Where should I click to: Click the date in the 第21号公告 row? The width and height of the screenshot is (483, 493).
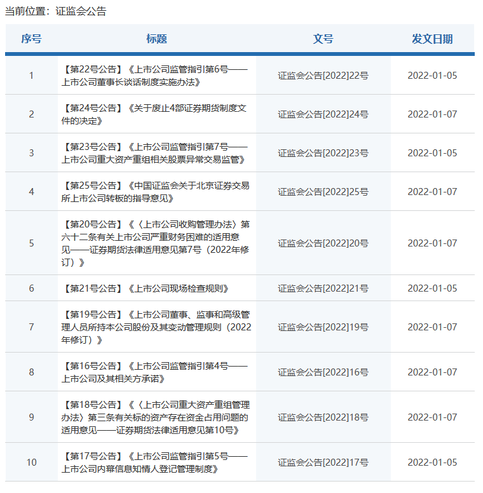tap(432, 288)
